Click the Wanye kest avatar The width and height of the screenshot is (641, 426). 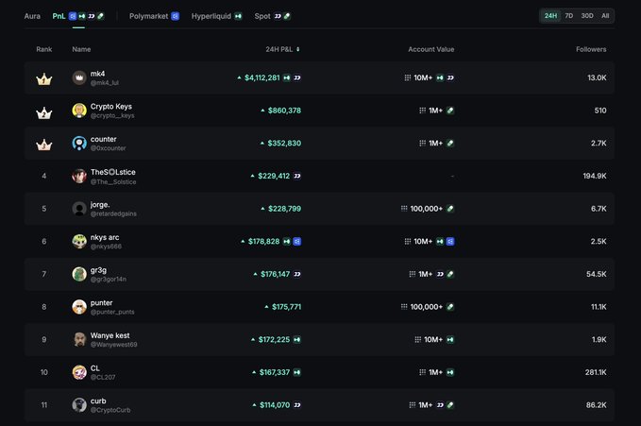click(79, 340)
